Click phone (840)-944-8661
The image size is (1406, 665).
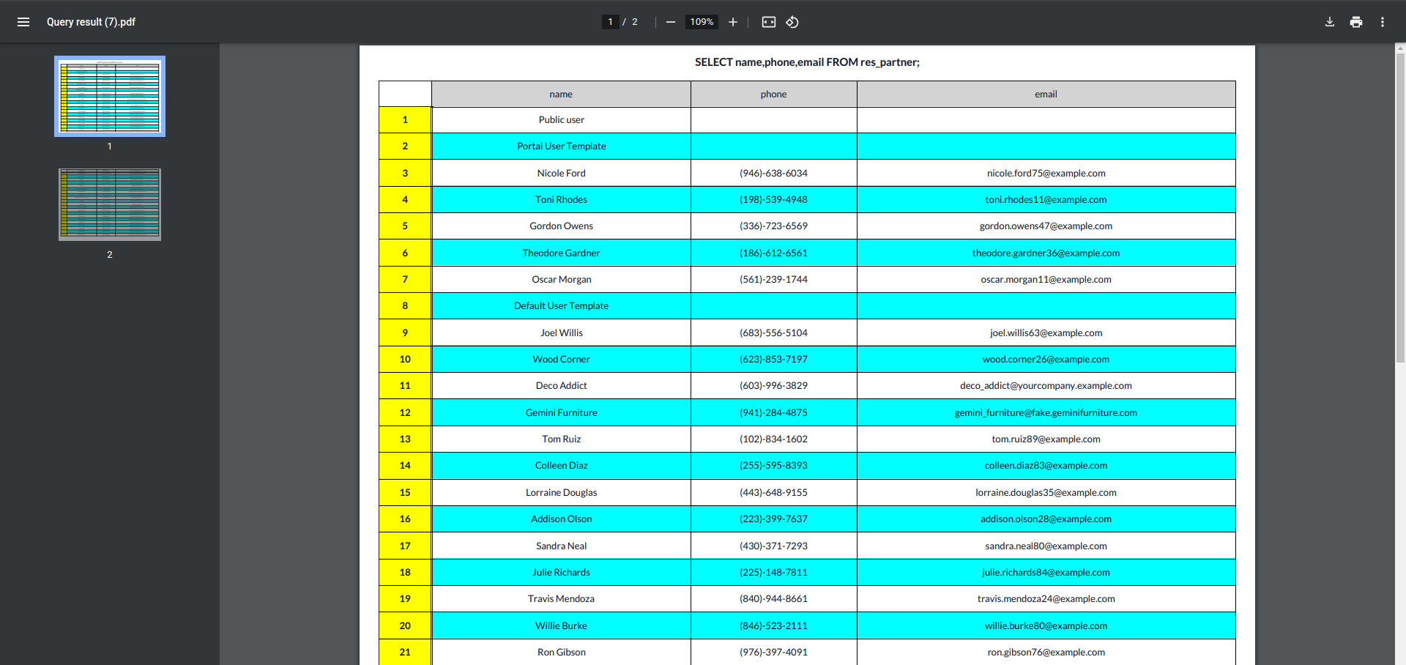pyautogui.click(x=773, y=598)
